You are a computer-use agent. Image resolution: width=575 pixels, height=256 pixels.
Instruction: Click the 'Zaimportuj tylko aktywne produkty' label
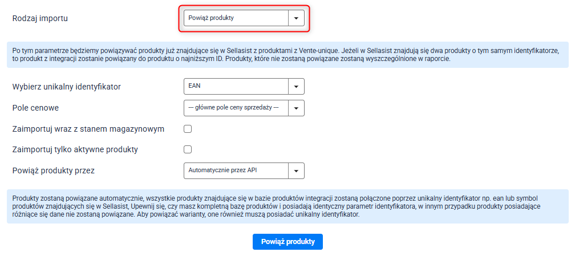coord(75,149)
